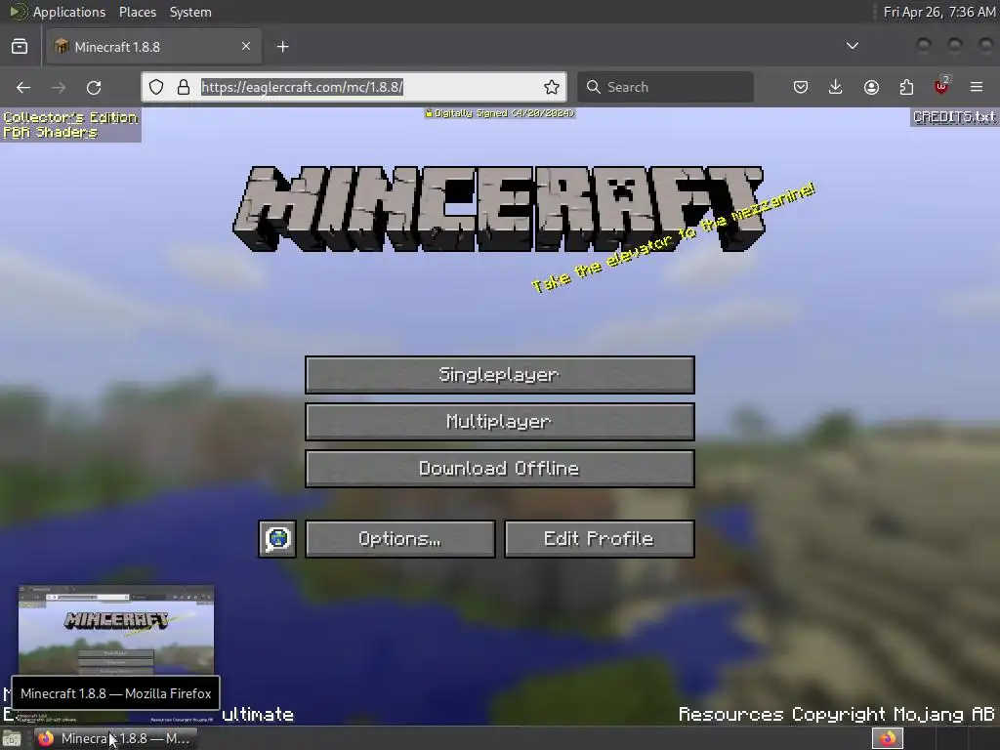Bookmark this page with star icon
The image size is (1000, 750).
[x=552, y=87]
